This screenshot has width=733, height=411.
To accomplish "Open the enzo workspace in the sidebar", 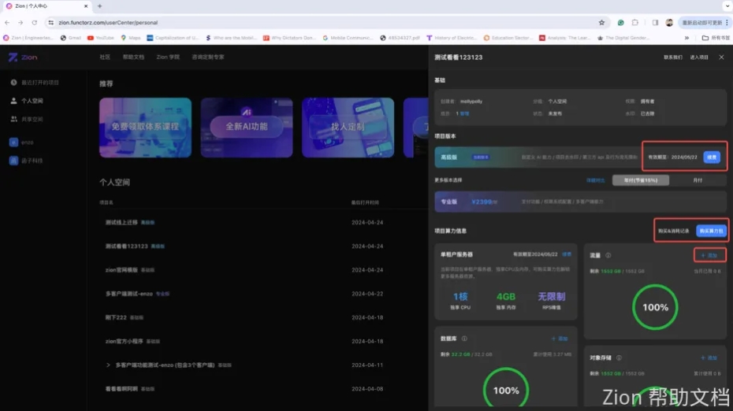I will click(x=21, y=142).
